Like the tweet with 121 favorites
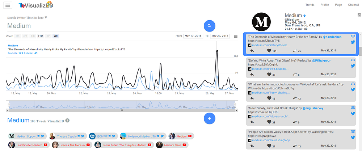This screenshot has width=362, height=151. coord(269,51)
